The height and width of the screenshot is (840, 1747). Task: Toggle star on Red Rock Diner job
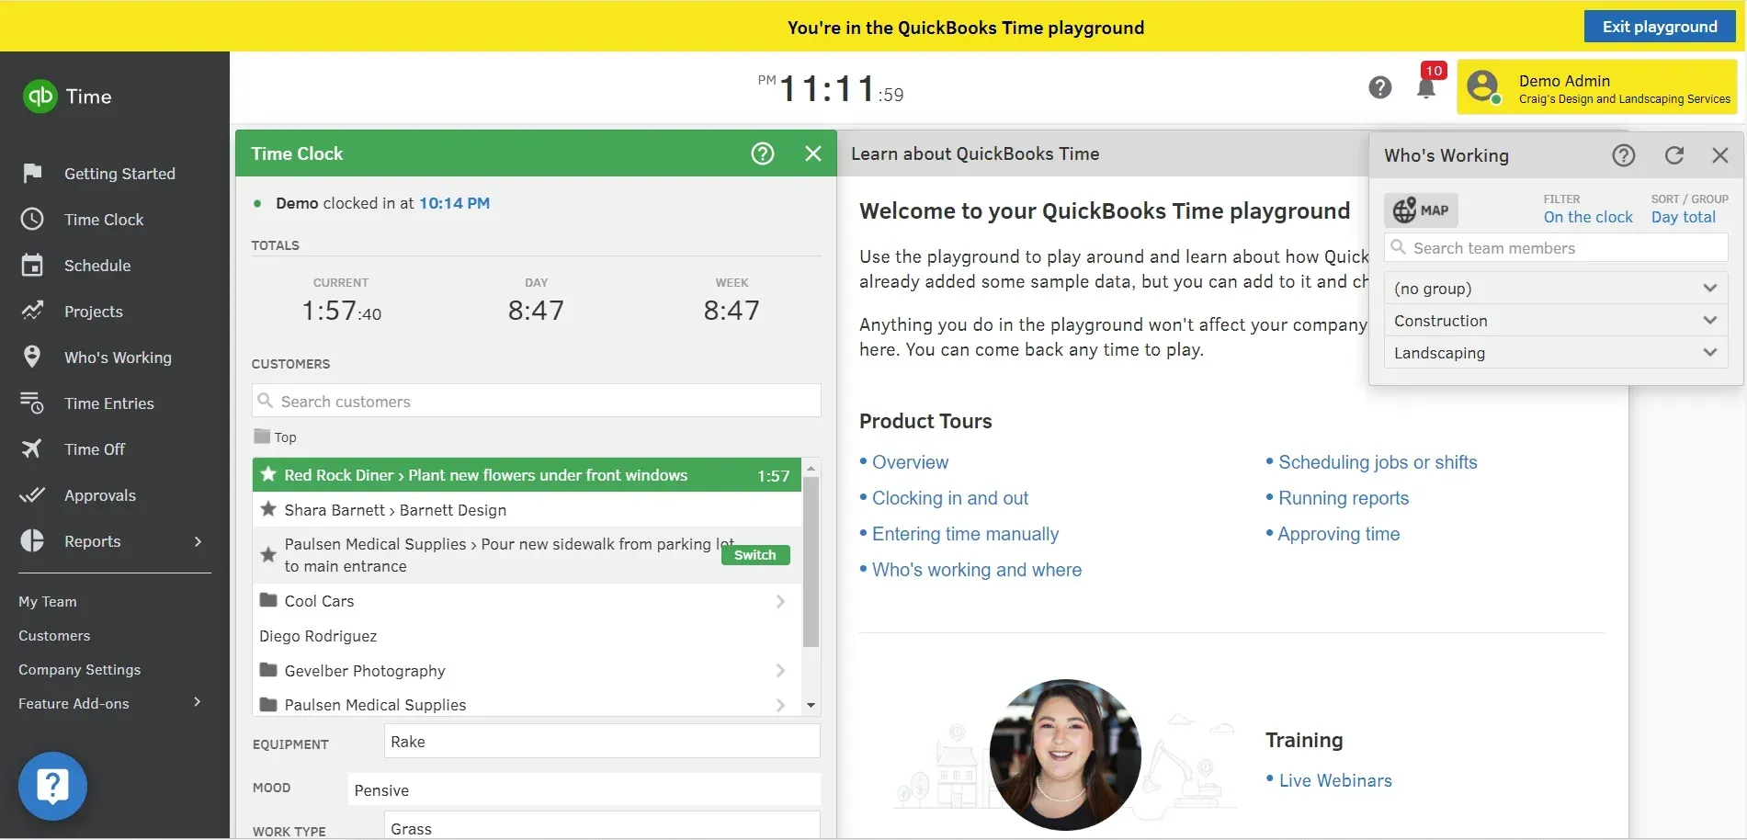(268, 474)
